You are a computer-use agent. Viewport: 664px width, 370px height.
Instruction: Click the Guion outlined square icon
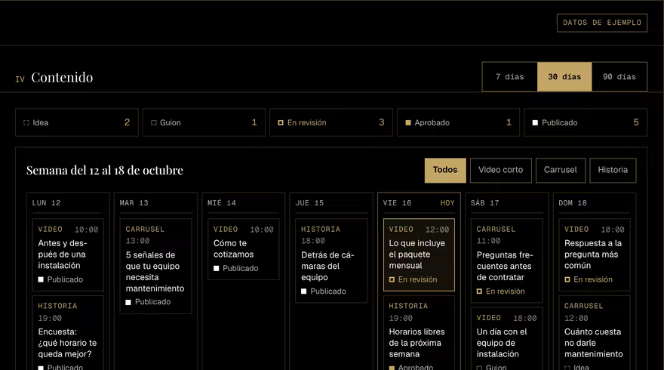(154, 123)
